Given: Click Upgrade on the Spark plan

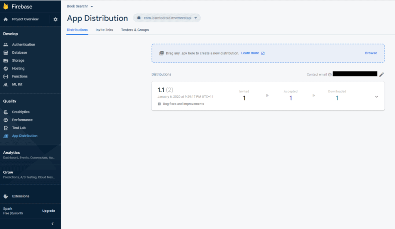Looking at the screenshot, I should click(x=48, y=211).
